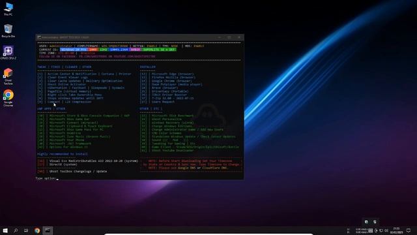Image resolution: width=417 pixels, height=235 pixels.
Task: Click Change Windows Editions line
Action: (x=166, y=126)
